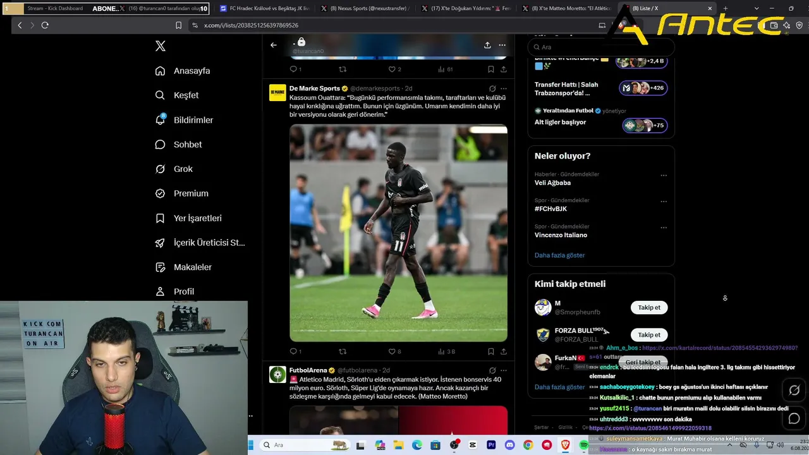Open more options on De Marke Sports tweet
The width and height of the screenshot is (809, 455).
coord(504,88)
